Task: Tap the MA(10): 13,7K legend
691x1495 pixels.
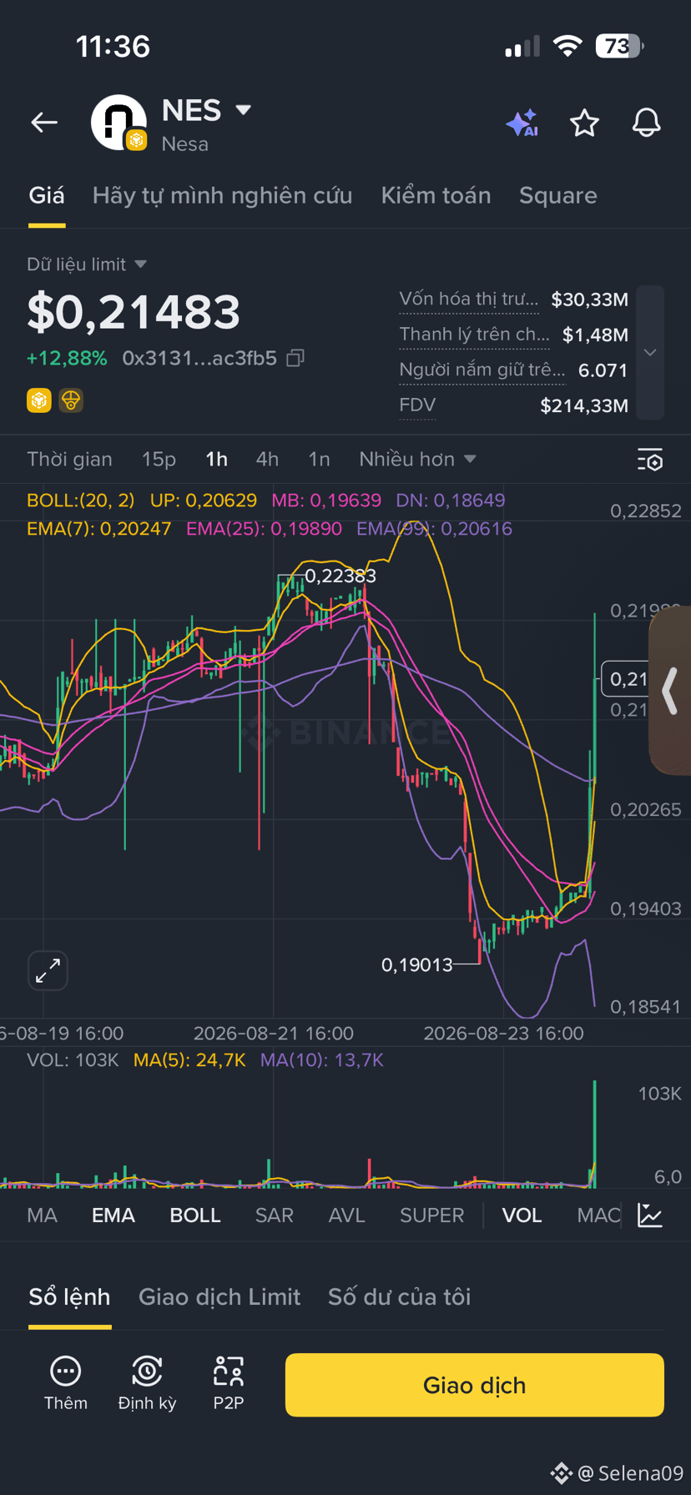Action: (322, 1060)
